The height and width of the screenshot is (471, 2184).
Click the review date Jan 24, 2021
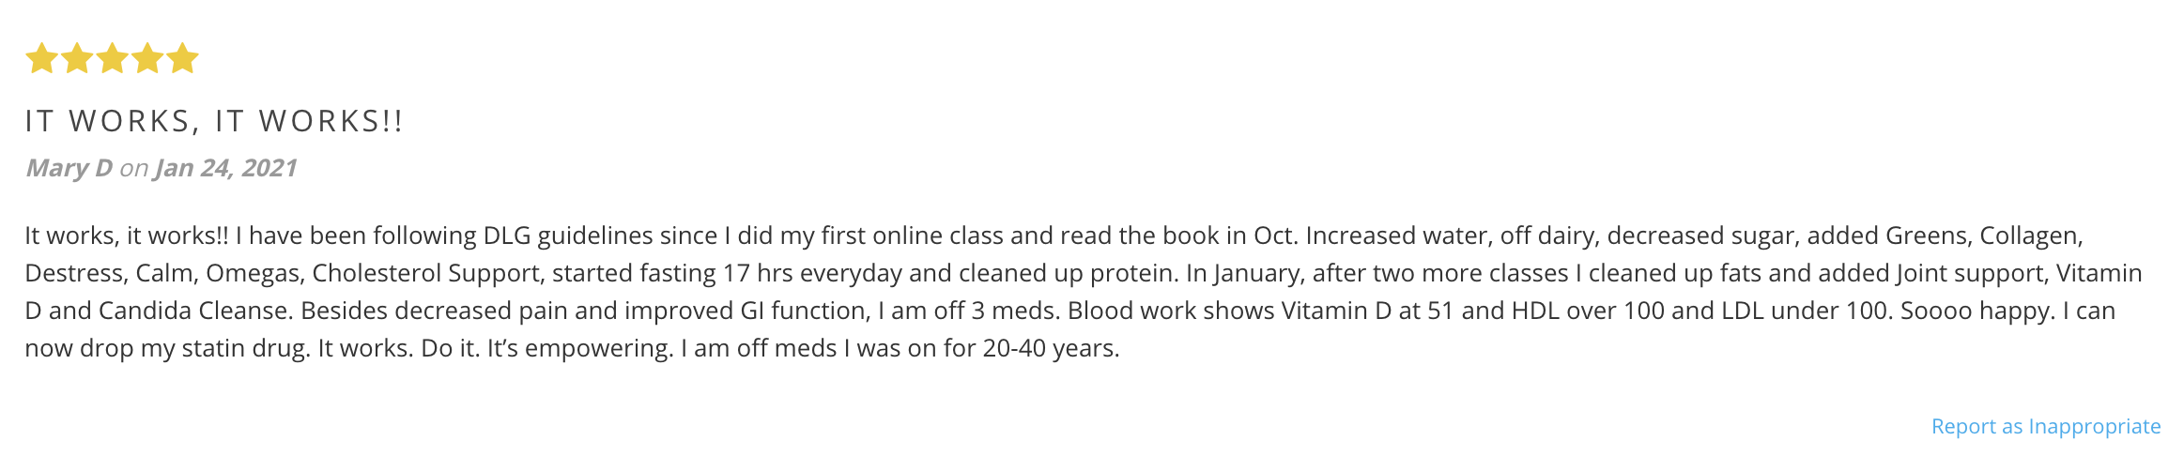[x=225, y=168]
